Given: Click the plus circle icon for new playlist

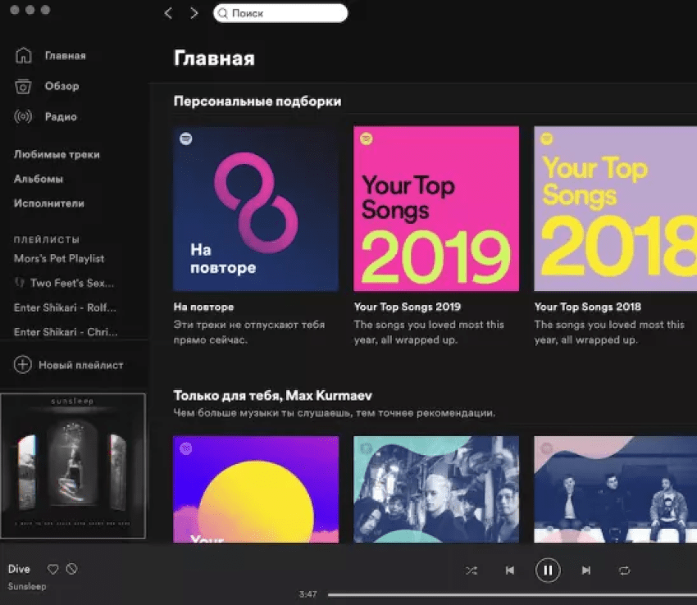Looking at the screenshot, I should [x=23, y=365].
